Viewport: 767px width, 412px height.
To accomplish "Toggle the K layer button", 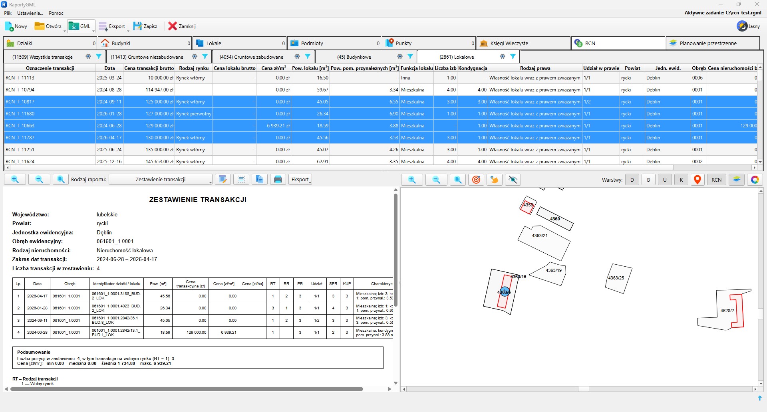I will (681, 180).
